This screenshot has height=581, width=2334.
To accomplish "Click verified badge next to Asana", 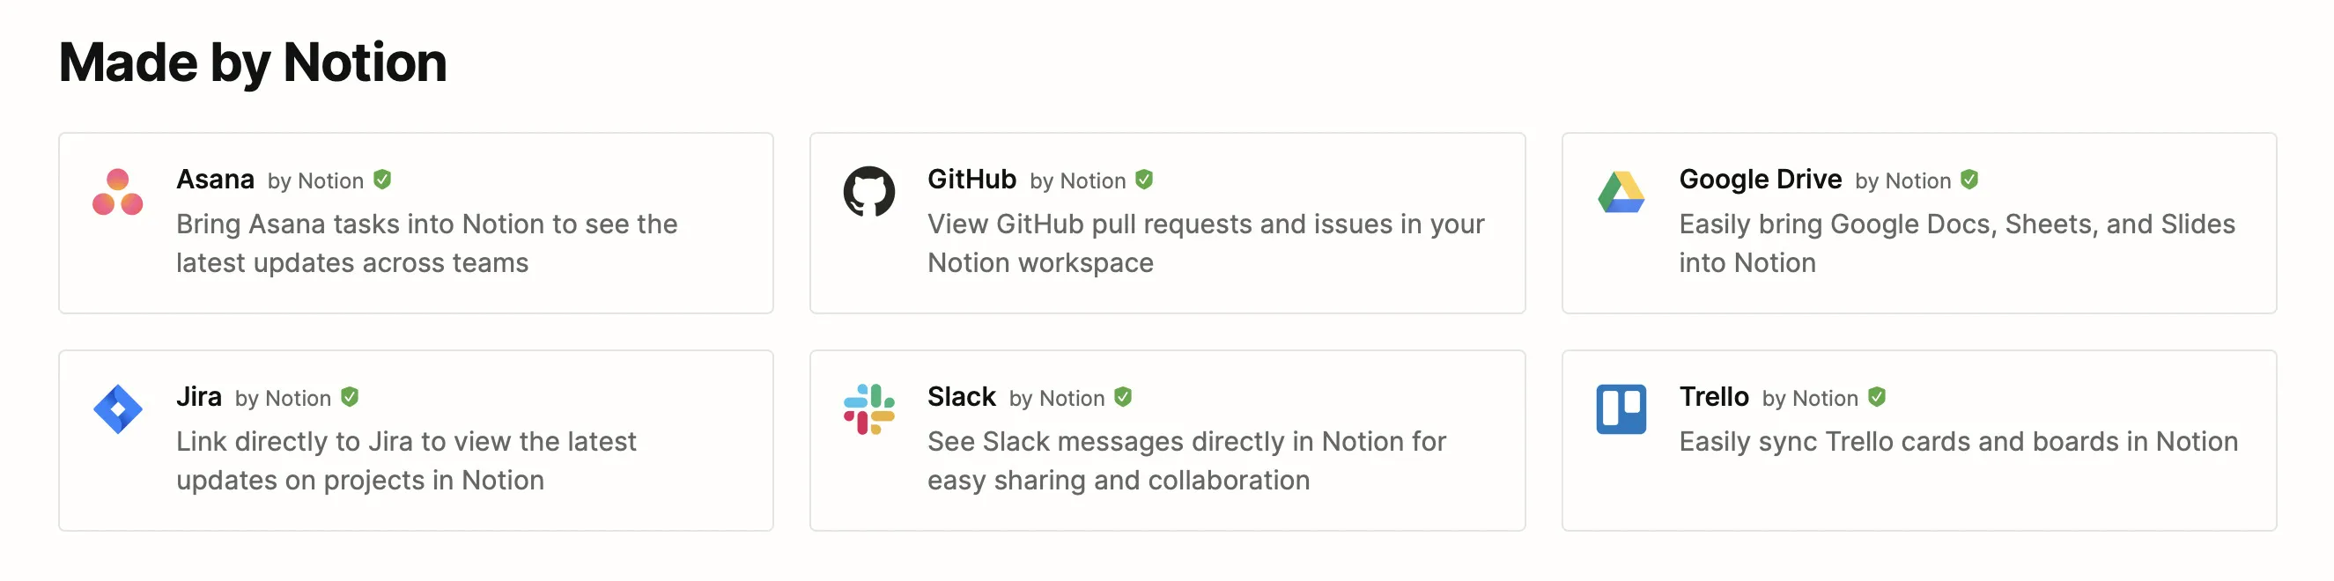I will click(382, 180).
